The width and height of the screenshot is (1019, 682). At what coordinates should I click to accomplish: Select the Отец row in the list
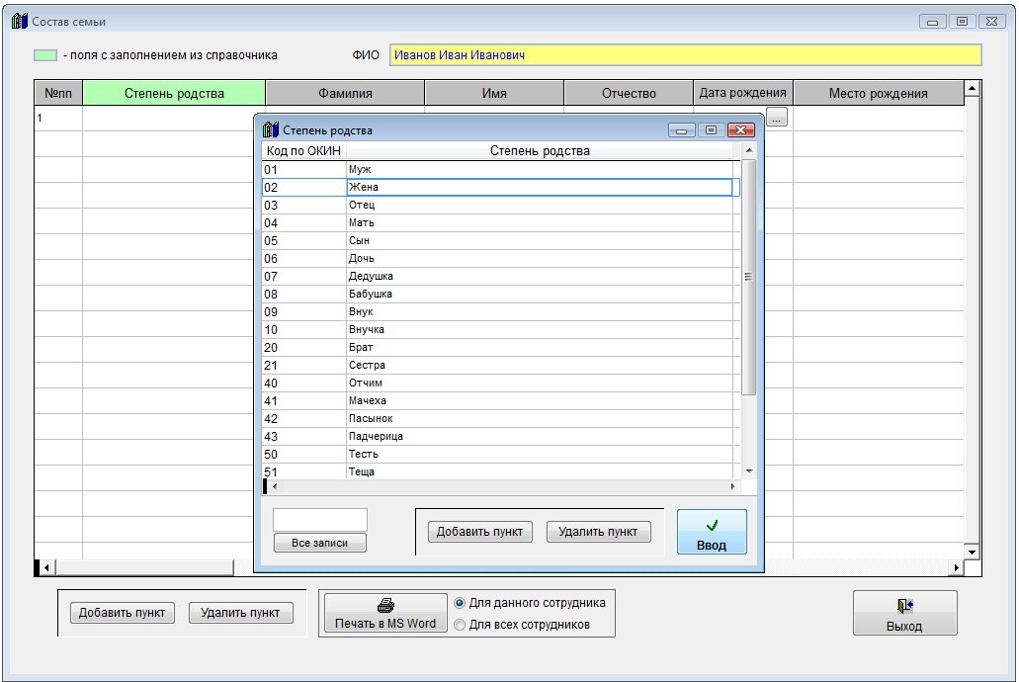(x=500, y=206)
